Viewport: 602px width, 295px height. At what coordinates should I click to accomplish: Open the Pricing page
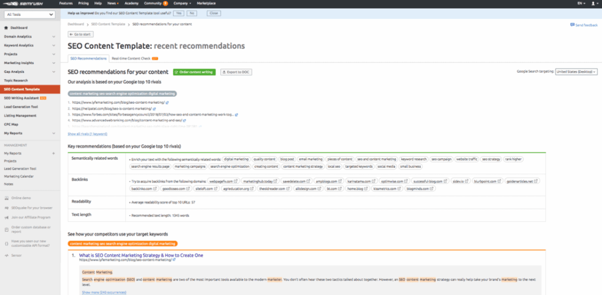[83, 3]
